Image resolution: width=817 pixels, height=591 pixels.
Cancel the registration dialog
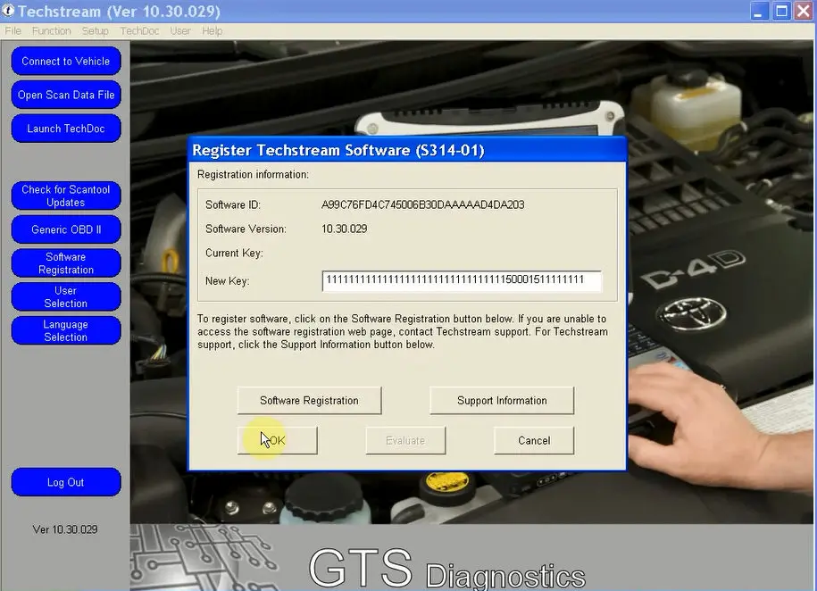(x=534, y=440)
